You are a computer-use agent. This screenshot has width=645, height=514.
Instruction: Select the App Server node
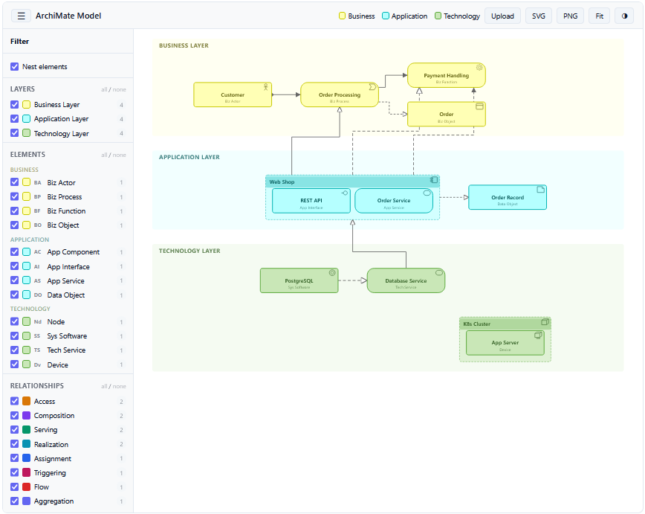point(505,343)
